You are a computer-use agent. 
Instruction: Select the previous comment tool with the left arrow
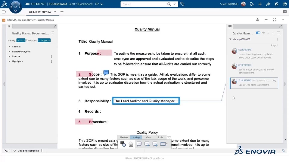pyautogui.click(x=147, y=144)
